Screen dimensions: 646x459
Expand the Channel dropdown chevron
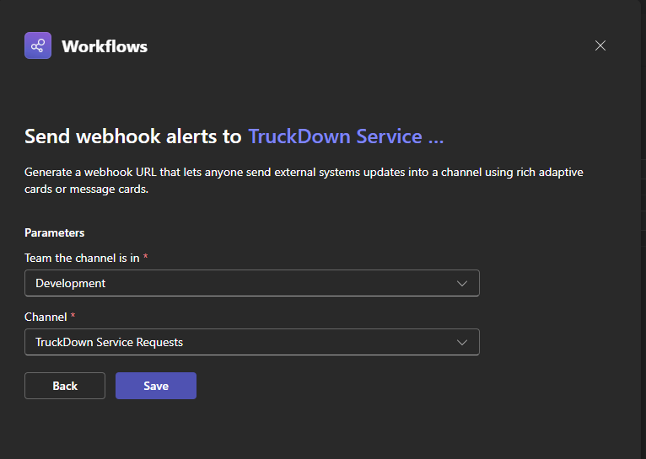462,343
